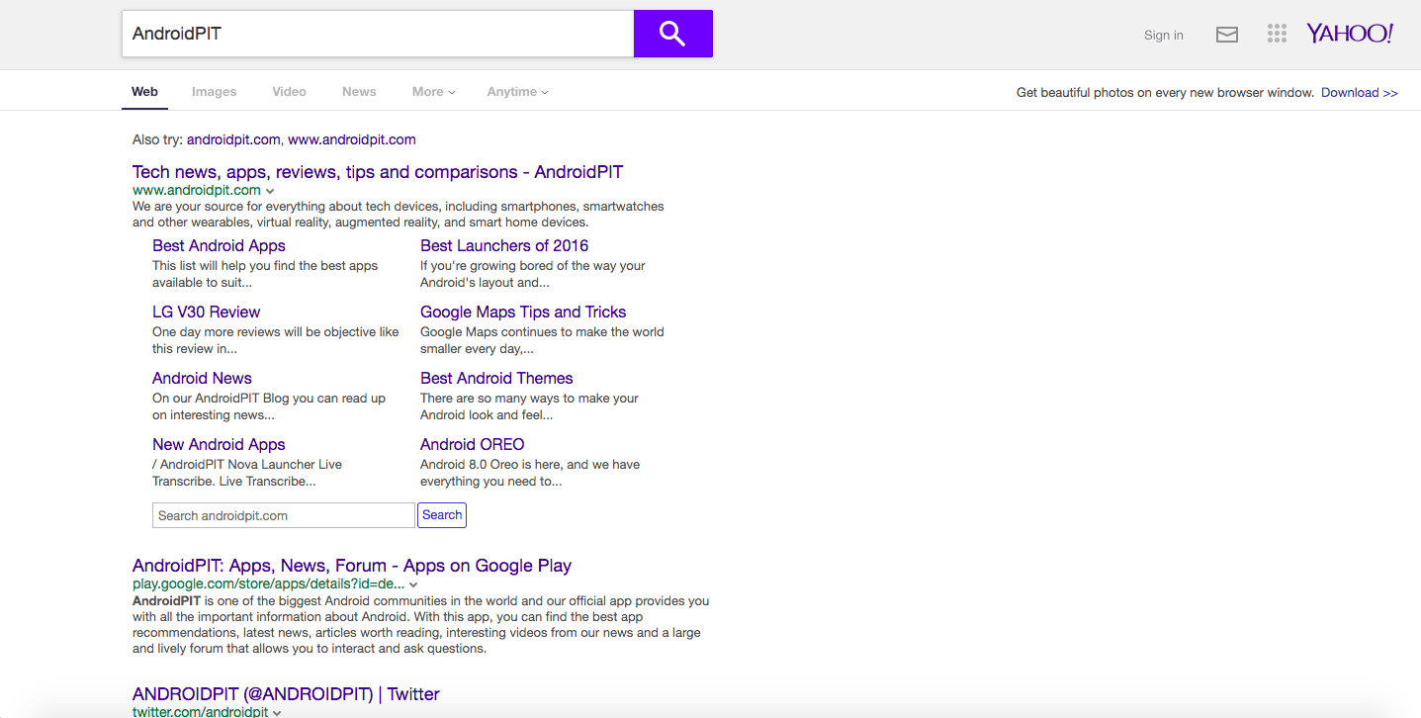The height and width of the screenshot is (718, 1421).
Task: Switch to the News tab
Action: 359,92
